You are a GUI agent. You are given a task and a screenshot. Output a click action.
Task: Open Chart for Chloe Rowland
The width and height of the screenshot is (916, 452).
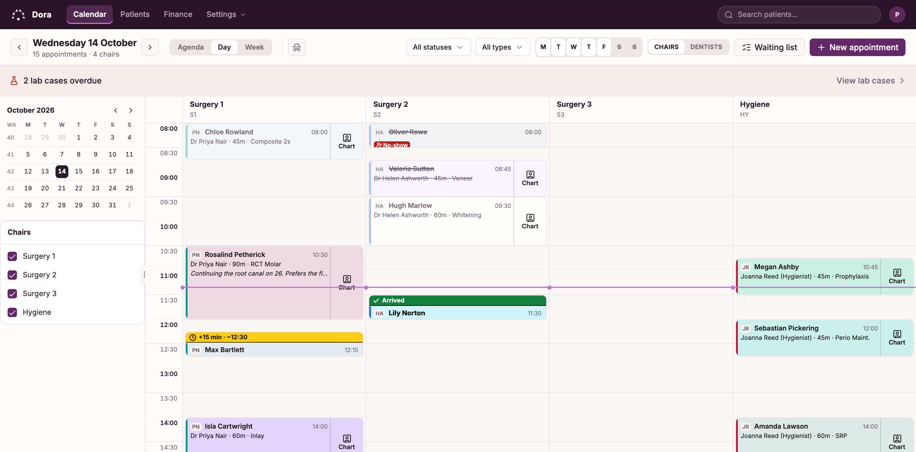tap(346, 141)
